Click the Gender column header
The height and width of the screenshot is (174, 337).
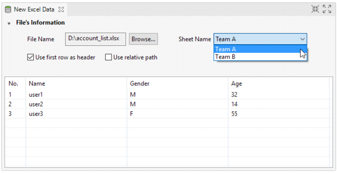(177, 83)
